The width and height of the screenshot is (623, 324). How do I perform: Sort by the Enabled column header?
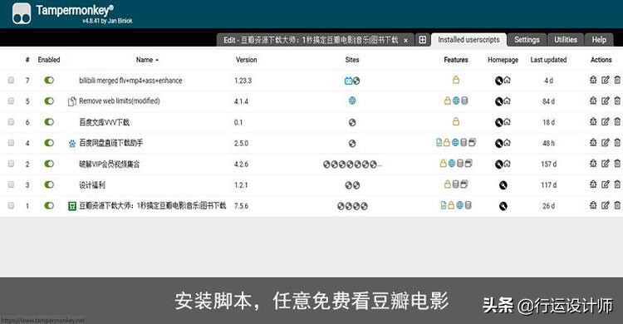49,60
